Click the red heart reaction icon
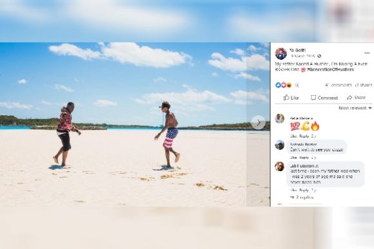The height and width of the screenshot is (249, 374). click(283, 85)
